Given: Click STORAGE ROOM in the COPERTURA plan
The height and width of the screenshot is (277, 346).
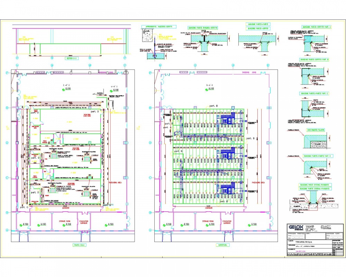Looking at the screenshot, I should point(208,221).
